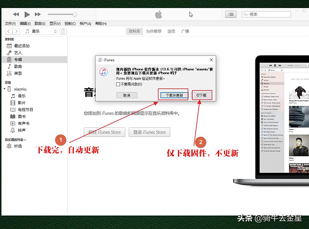Click the 妙选 atom icon
Image resolution: width=309 pixels, height=229 pixels.
coord(9,146)
